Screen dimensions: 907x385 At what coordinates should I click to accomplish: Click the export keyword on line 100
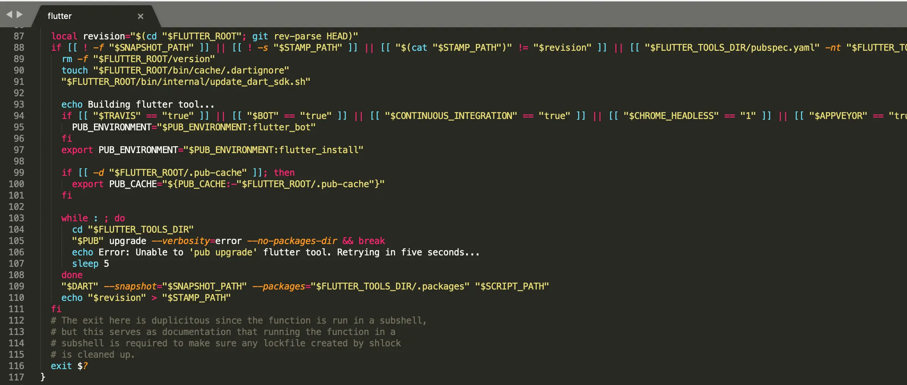[x=88, y=184]
